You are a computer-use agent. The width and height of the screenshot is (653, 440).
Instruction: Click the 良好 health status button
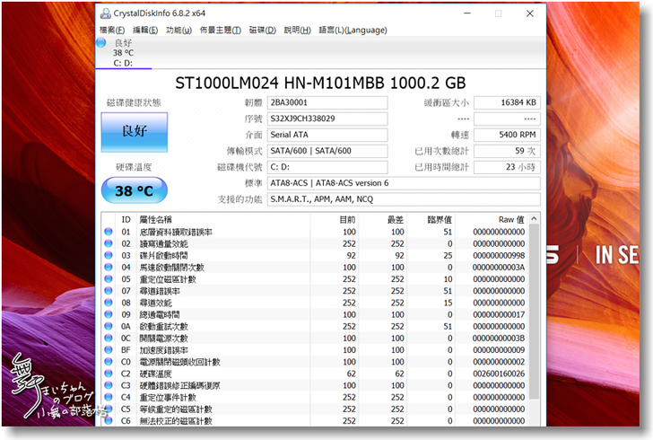click(x=133, y=130)
